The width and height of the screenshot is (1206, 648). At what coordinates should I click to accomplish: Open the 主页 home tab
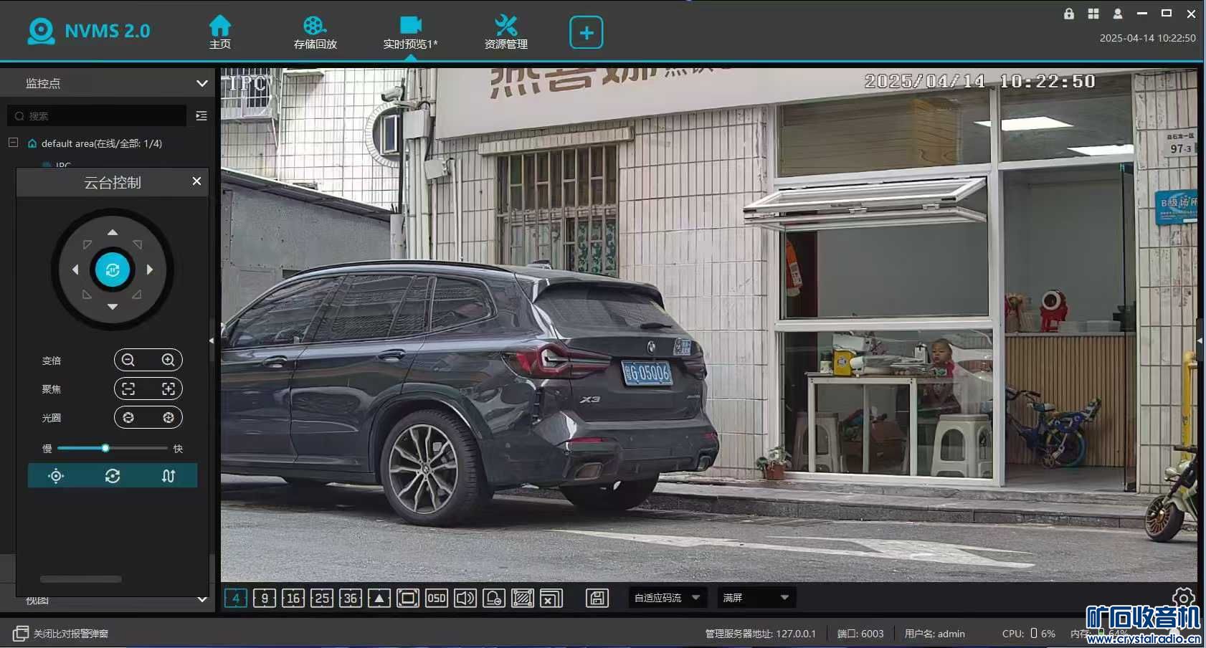coord(220,32)
